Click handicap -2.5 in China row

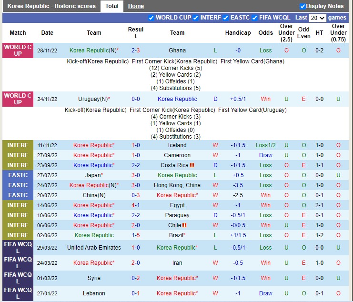(238, 195)
